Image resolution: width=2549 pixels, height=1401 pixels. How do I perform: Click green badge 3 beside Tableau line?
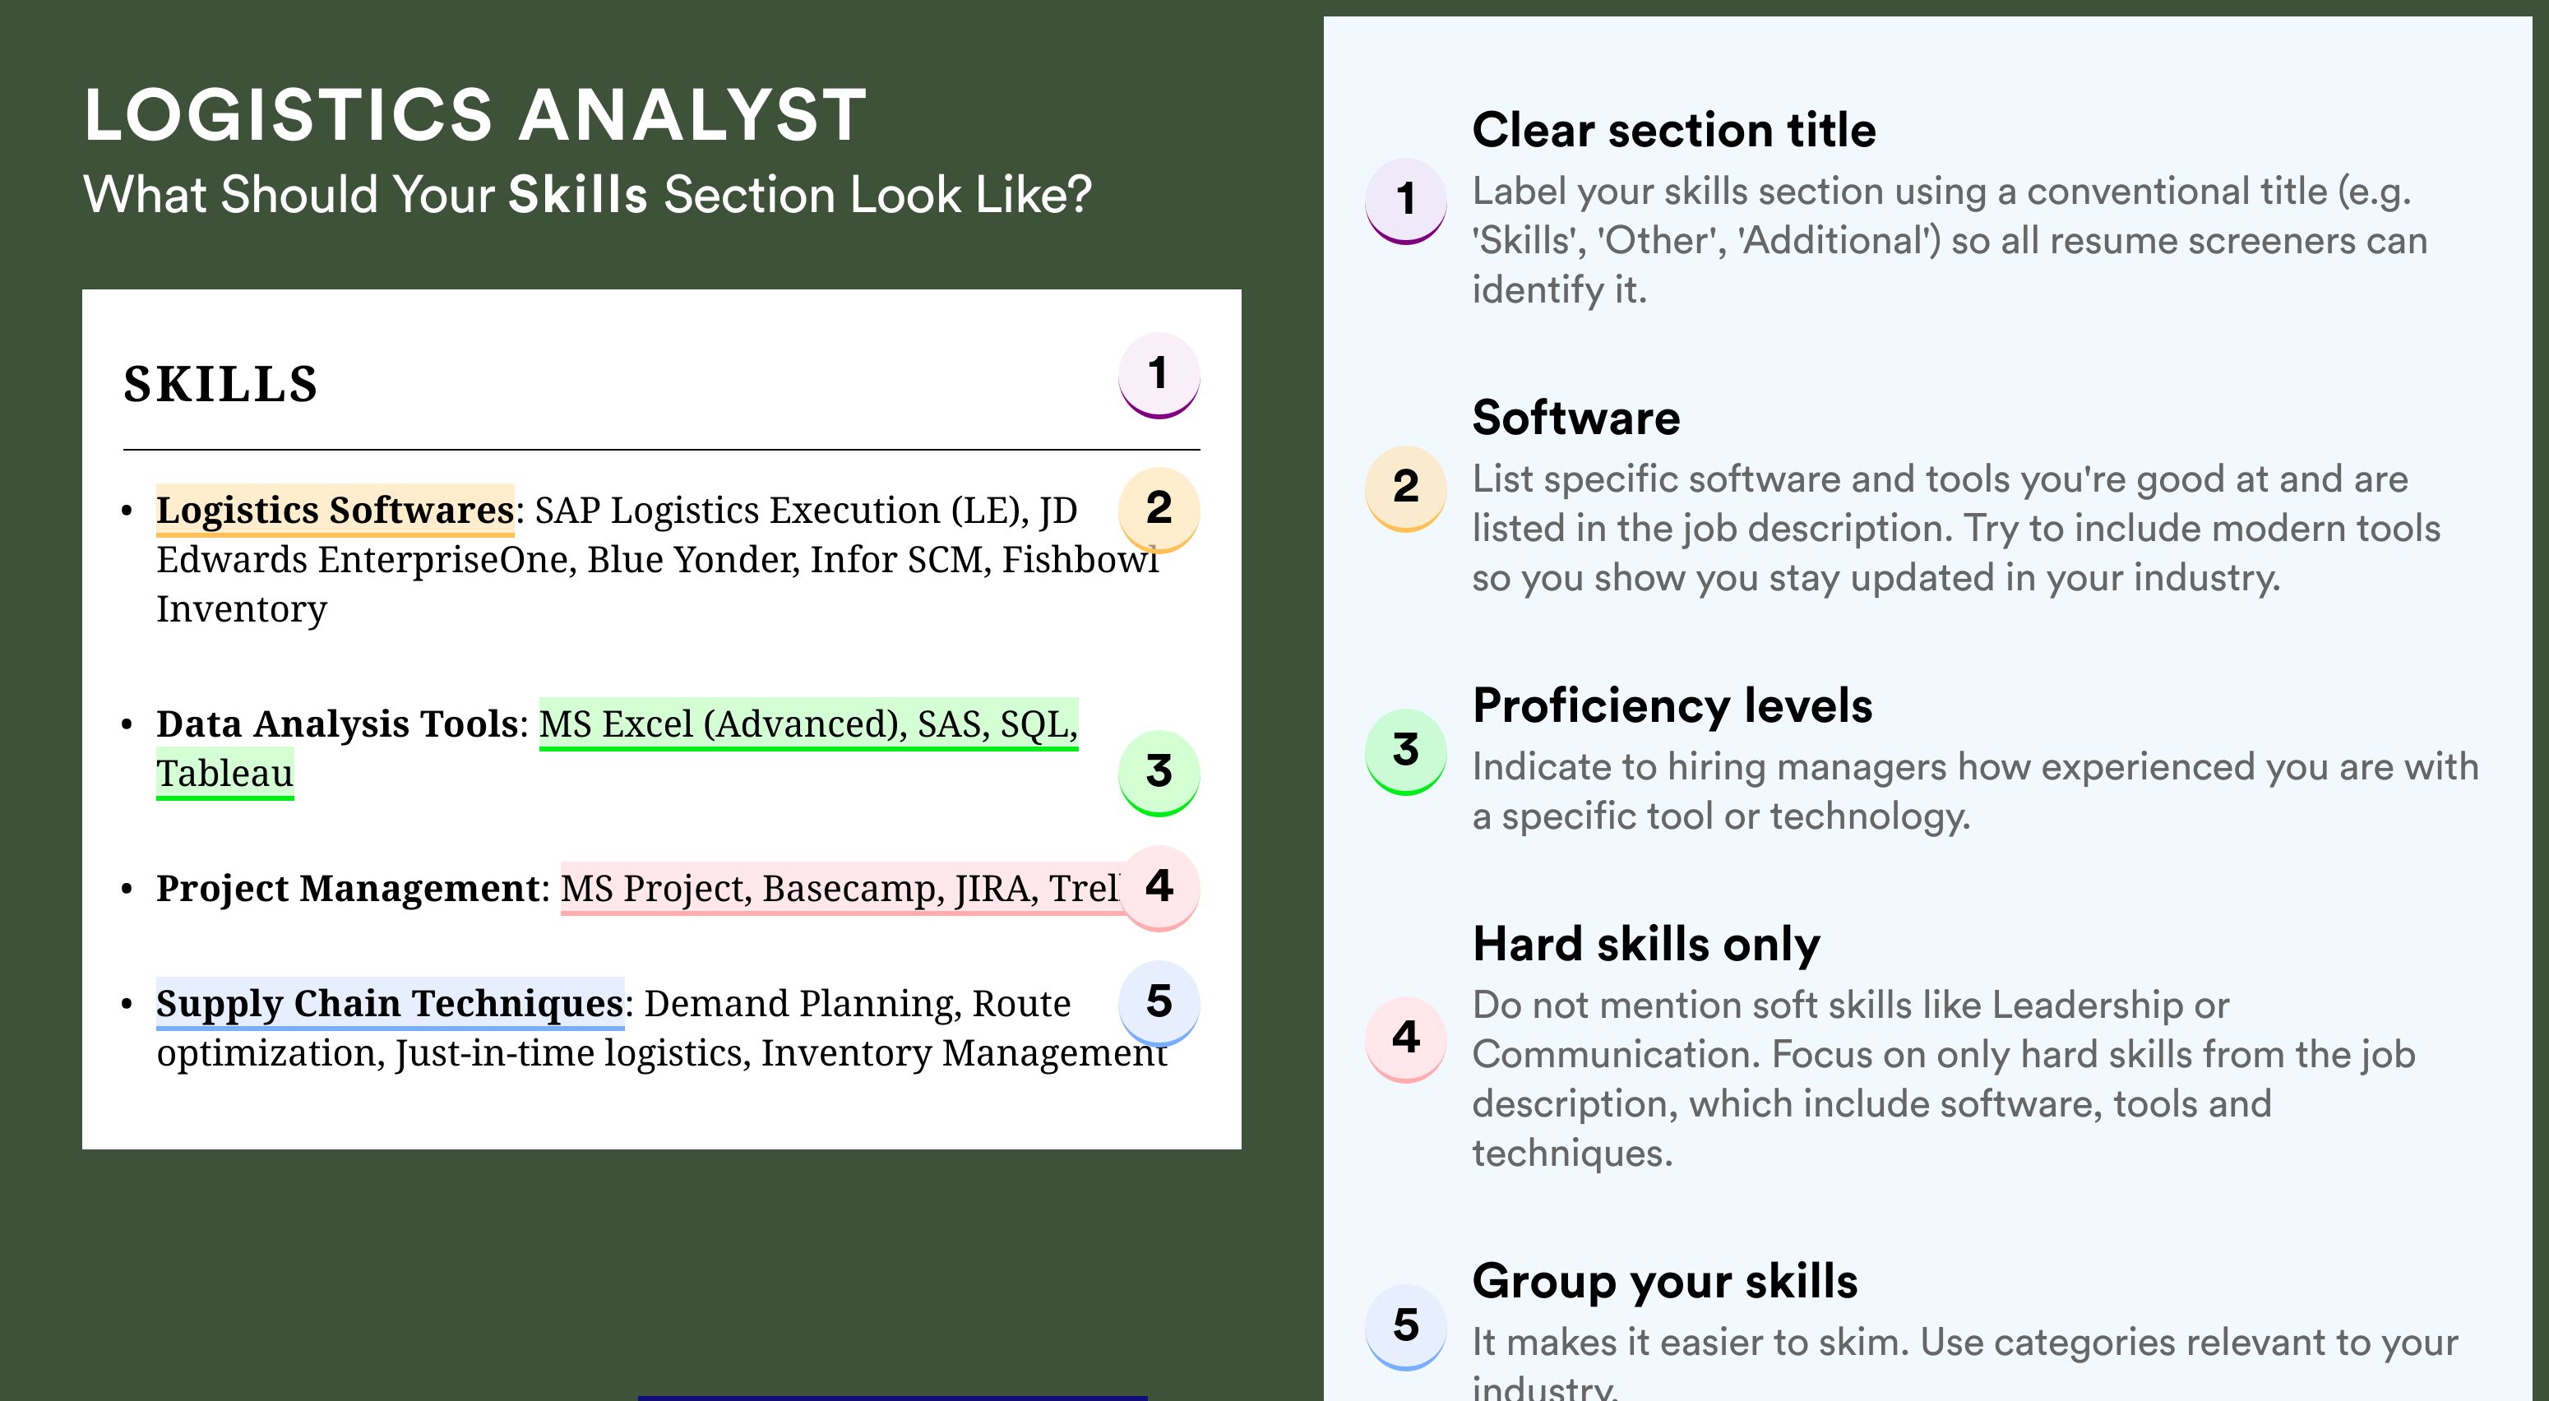(x=1159, y=773)
